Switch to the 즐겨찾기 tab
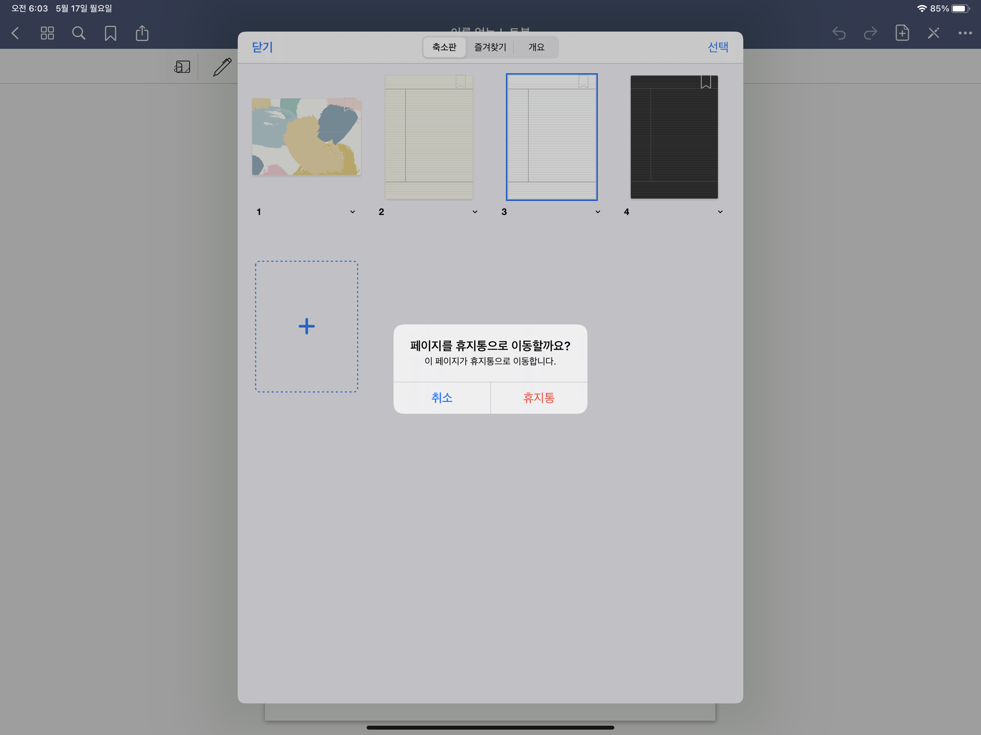981x735 pixels. (x=490, y=47)
